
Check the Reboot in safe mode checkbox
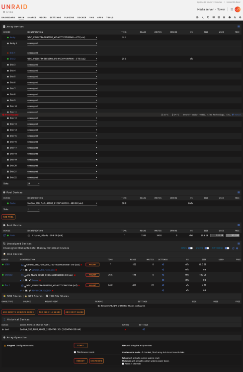123,364
